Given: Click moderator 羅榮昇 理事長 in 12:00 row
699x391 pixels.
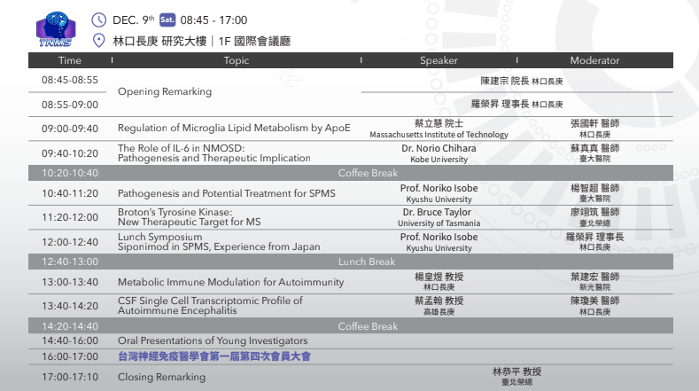Looking at the screenshot, I should 594,237.
